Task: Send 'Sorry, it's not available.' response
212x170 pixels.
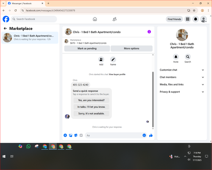Action: point(91,113)
